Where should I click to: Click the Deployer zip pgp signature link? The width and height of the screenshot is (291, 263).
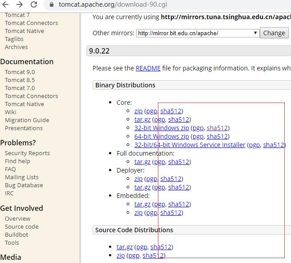pyautogui.click(x=151, y=179)
